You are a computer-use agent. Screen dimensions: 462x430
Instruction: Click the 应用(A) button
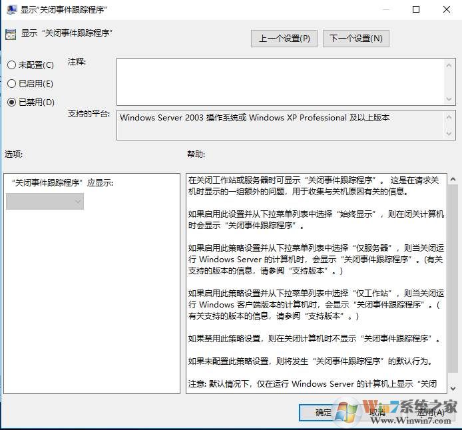(431, 413)
